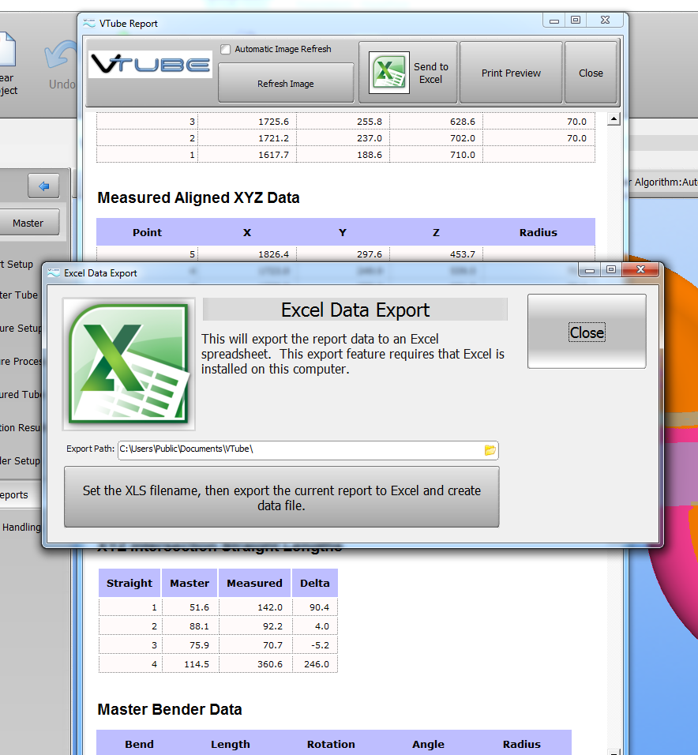This screenshot has width=698, height=755.
Task: Click Set the XLS filename export button
Action: coord(281,498)
